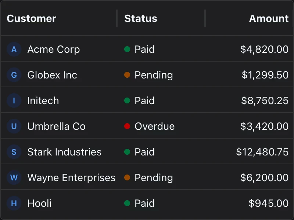
Task: Open the Wayne Enterprises customer name
Action: pos(71,177)
